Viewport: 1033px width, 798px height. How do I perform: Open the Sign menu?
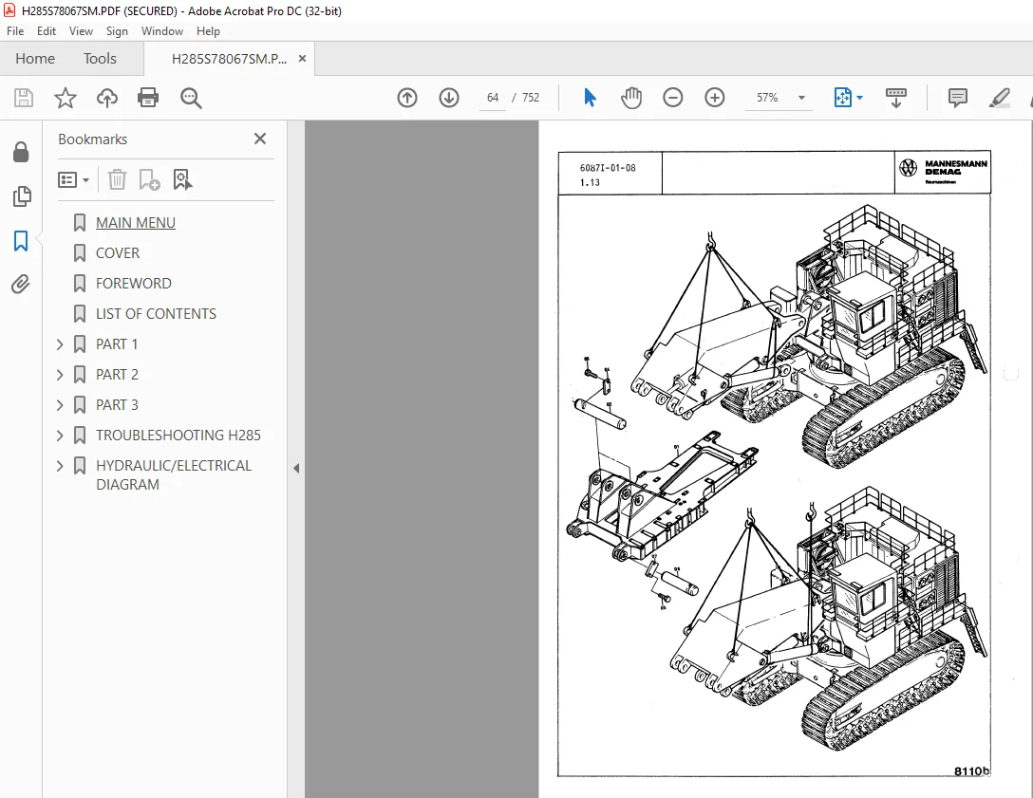point(117,31)
